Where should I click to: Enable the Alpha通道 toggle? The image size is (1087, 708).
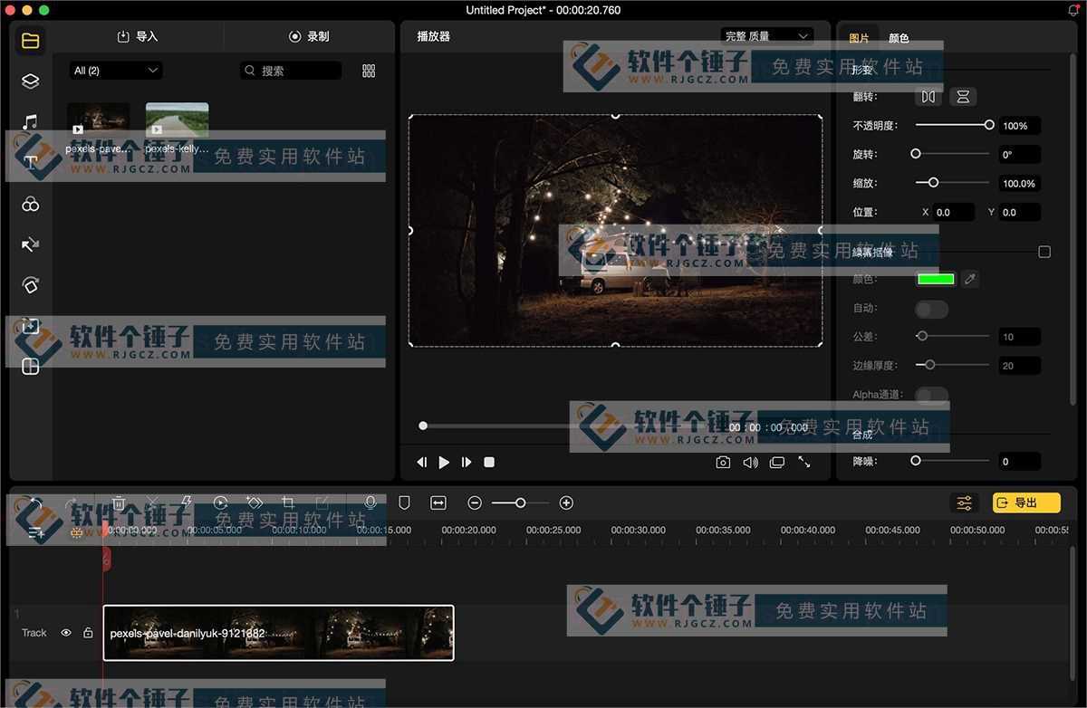tap(932, 395)
